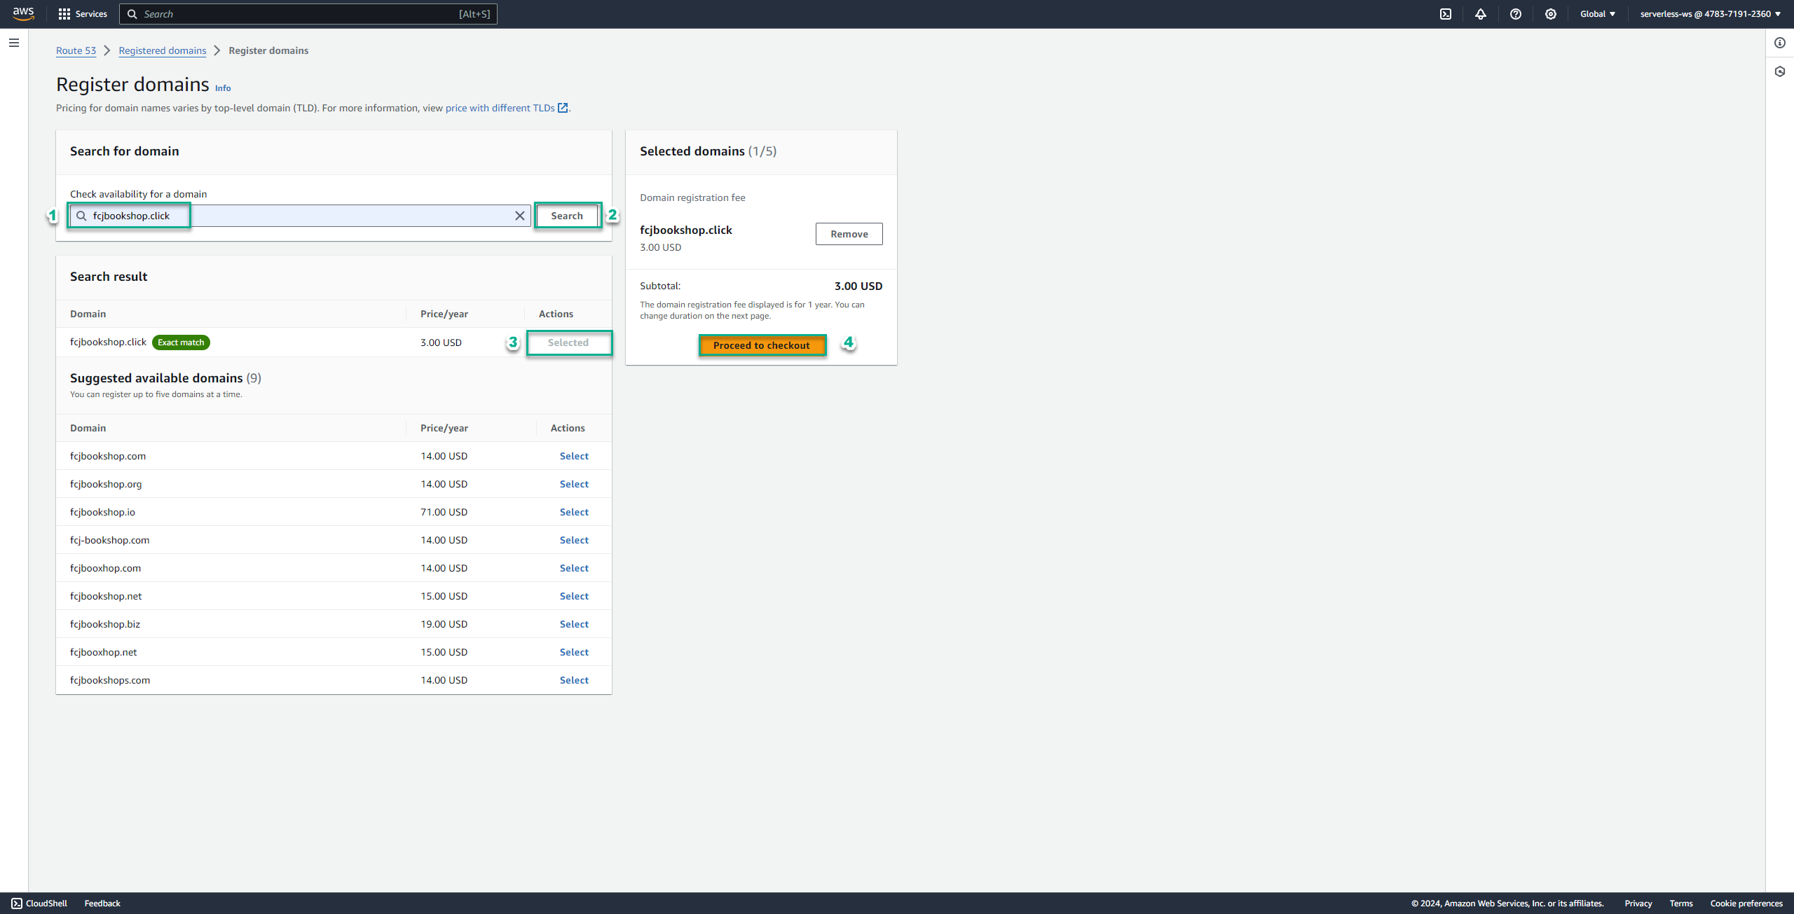Click the Subtotal 3.00 USD amount
The image size is (1794, 914).
858,286
